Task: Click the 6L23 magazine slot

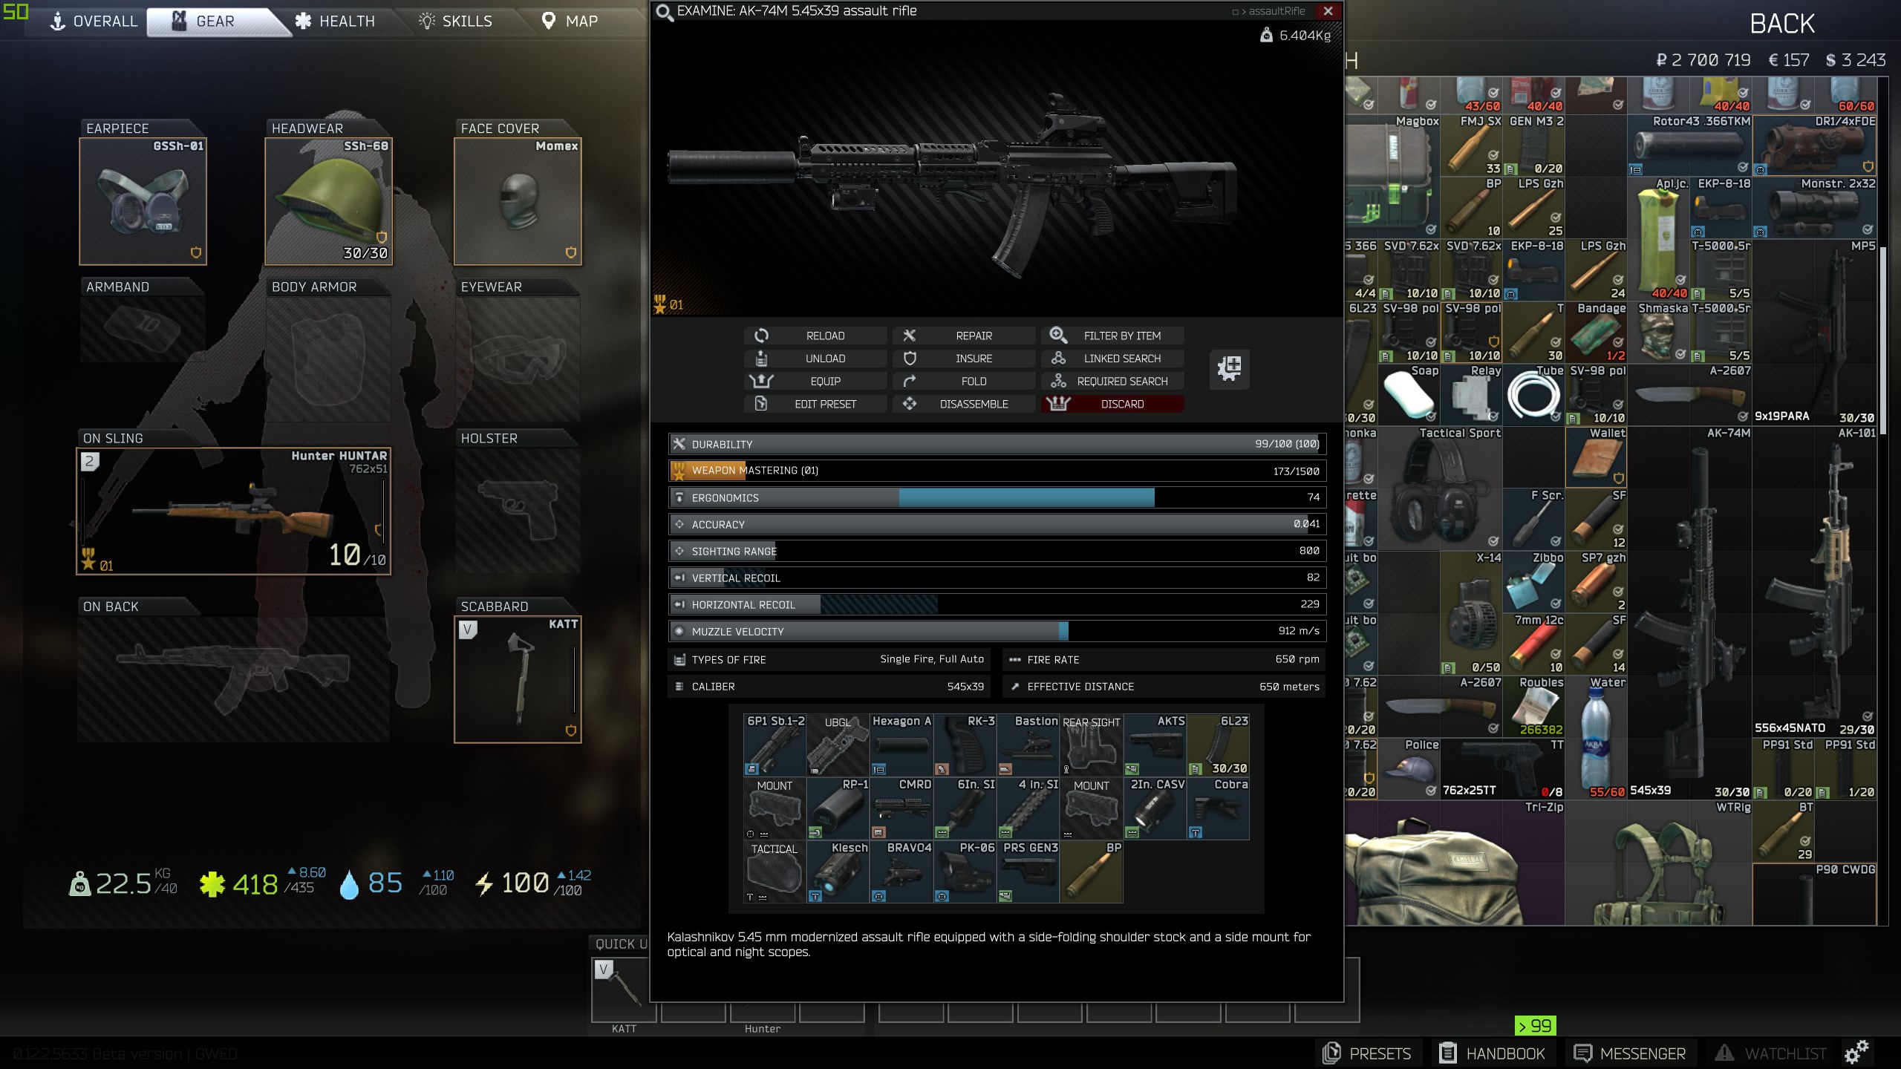Action: [x=1218, y=745]
